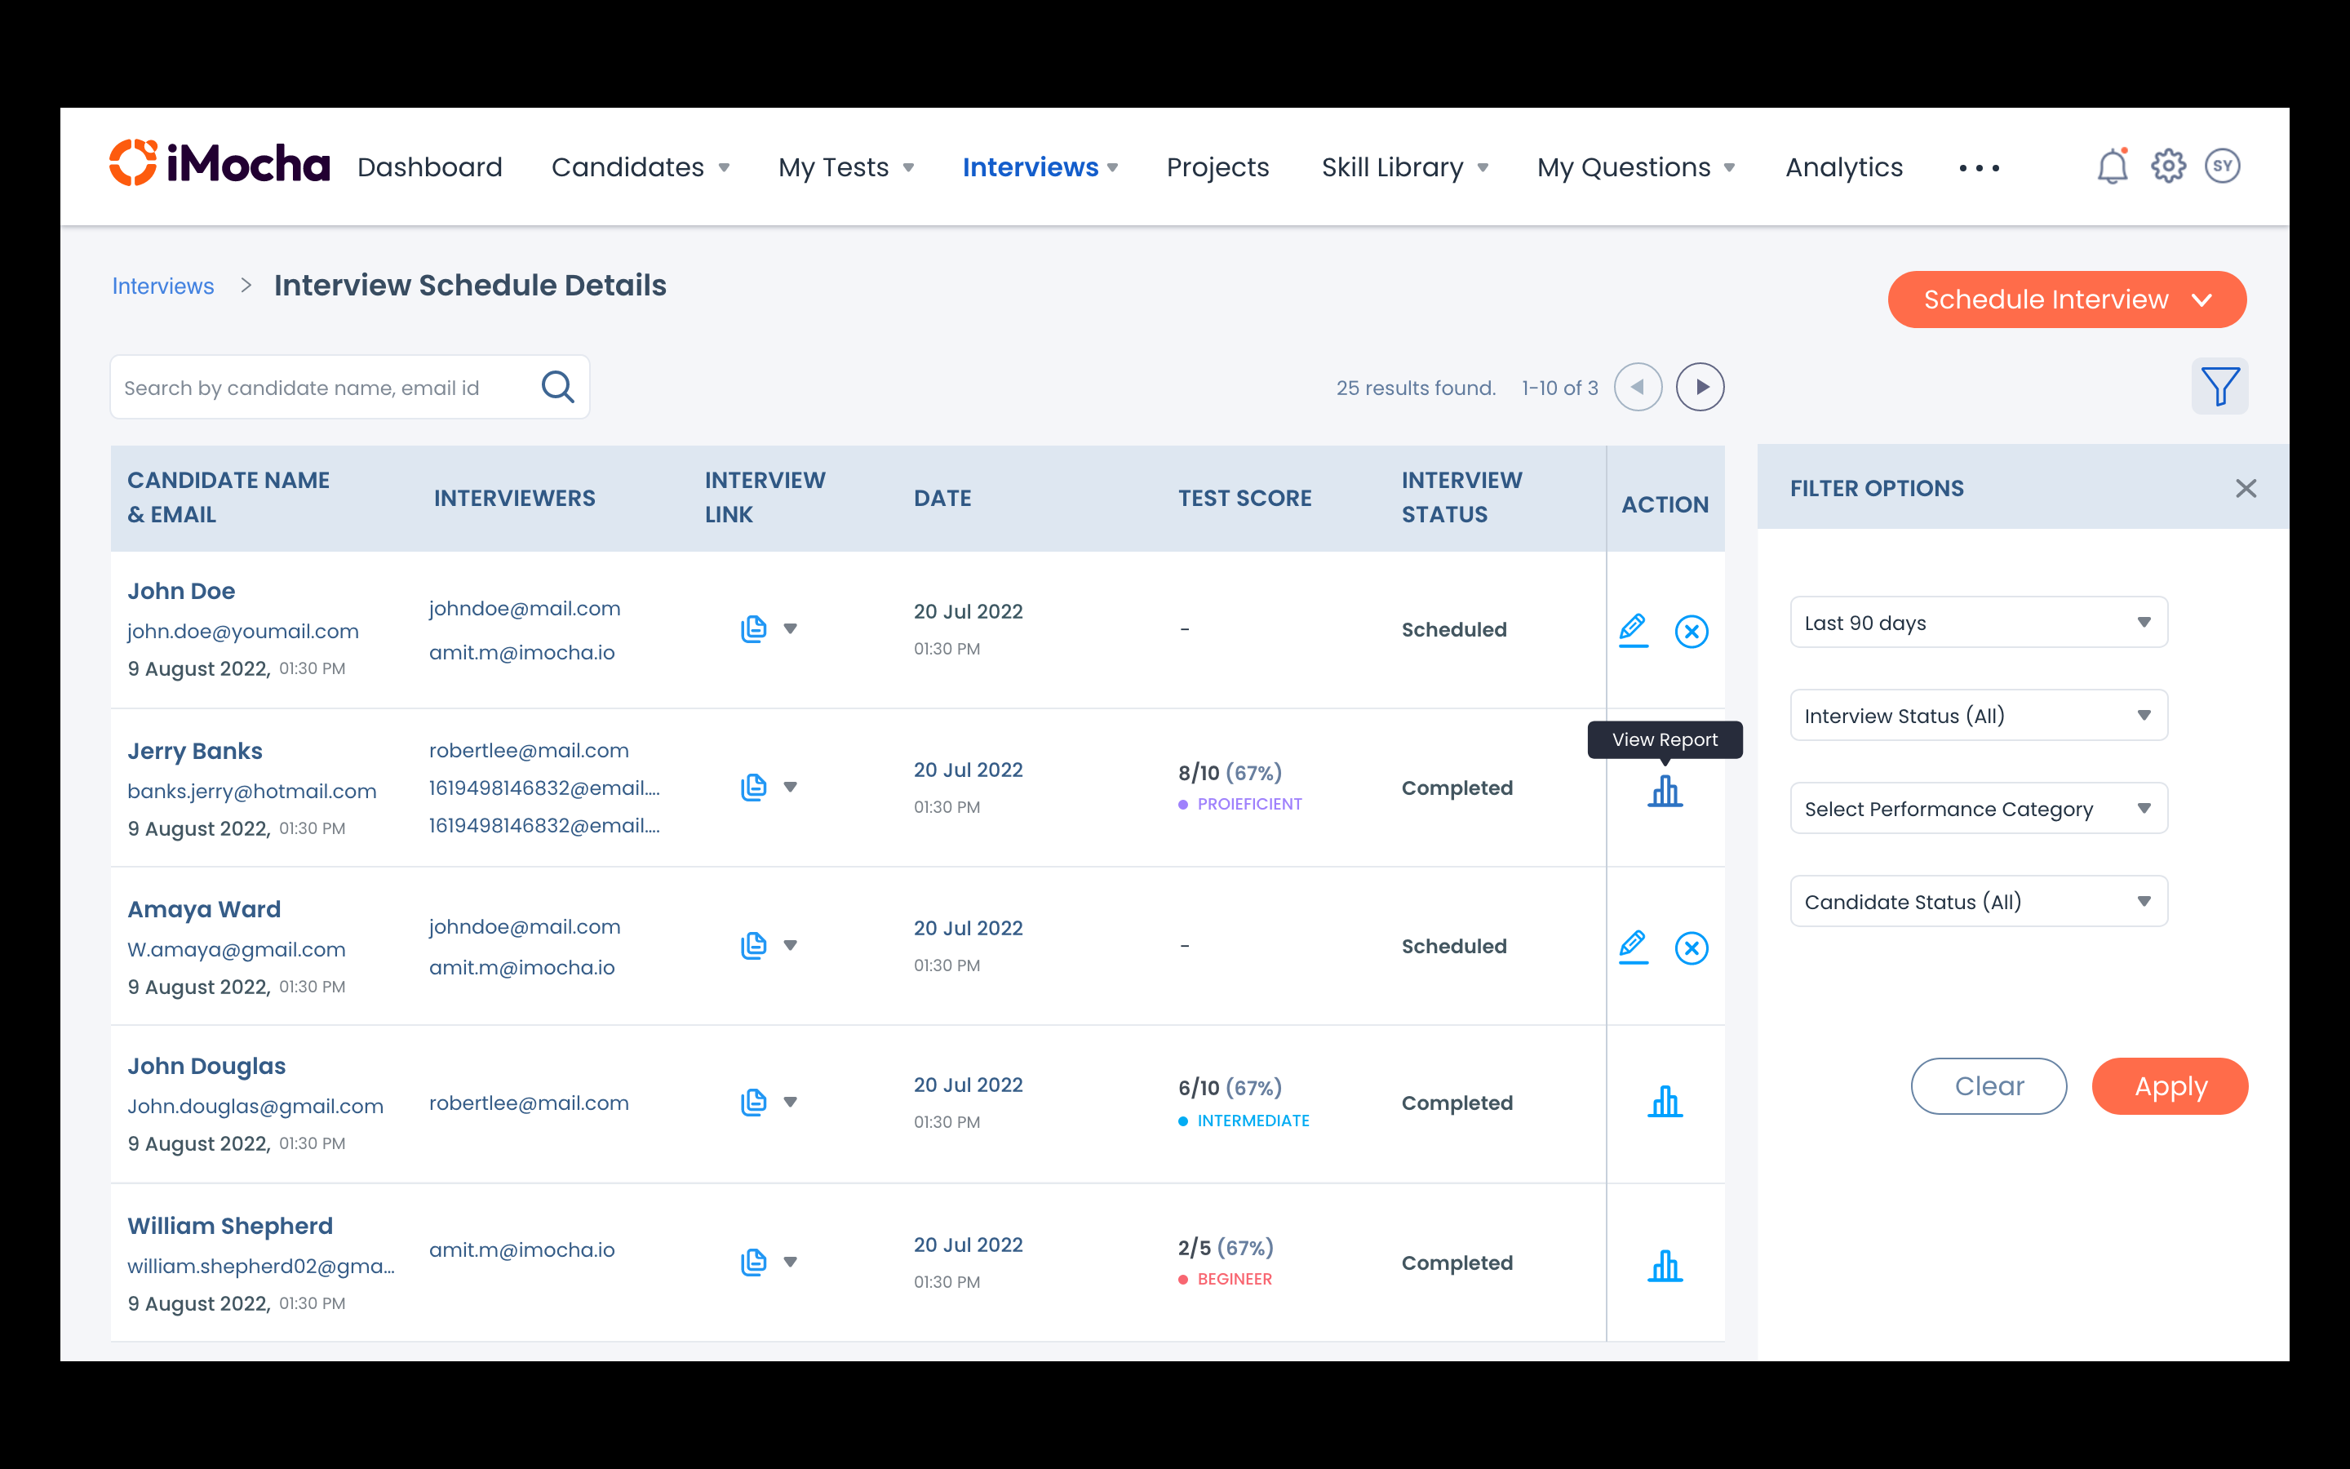2350x1469 pixels.
Task: Go to the Analytics tab
Action: (1843, 167)
